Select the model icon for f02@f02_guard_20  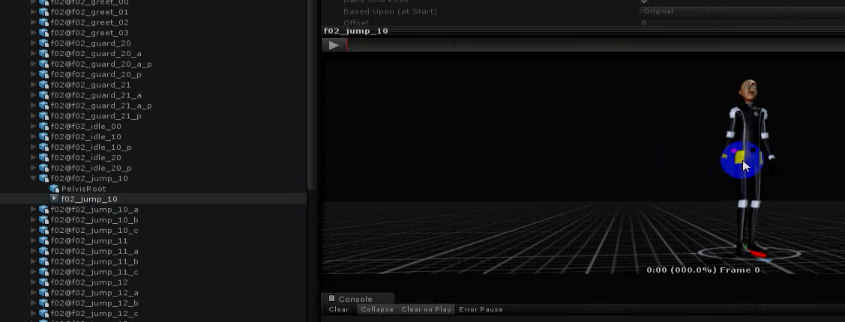click(43, 43)
